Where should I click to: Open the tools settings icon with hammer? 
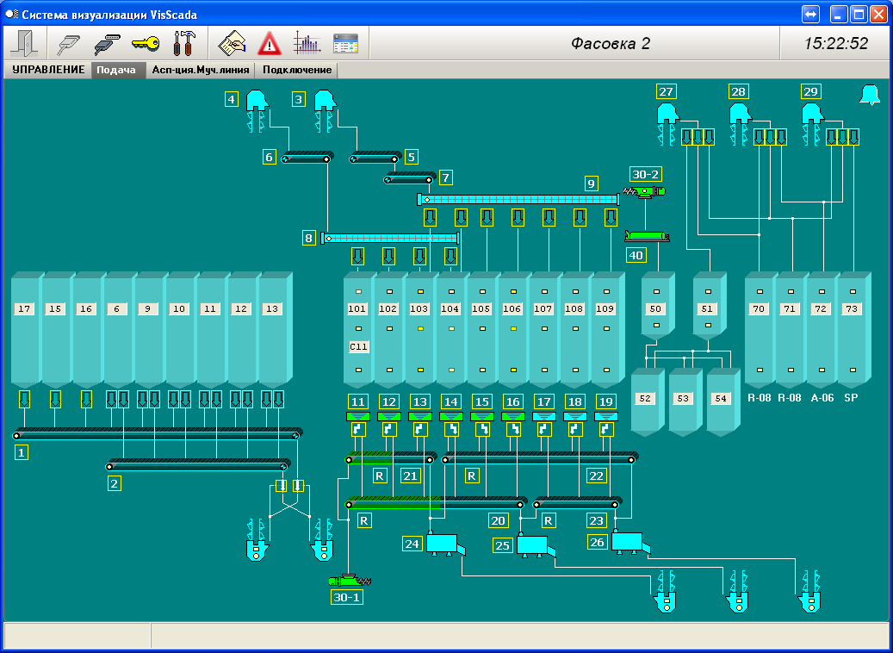click(183, 42)
